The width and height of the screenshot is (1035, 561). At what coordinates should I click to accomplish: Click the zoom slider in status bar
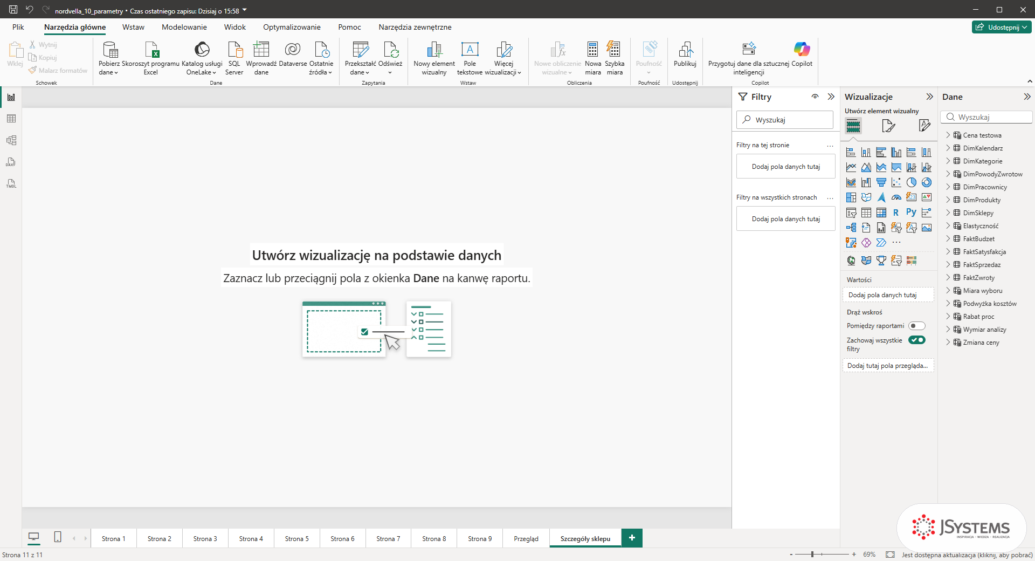tap(822, 554)
